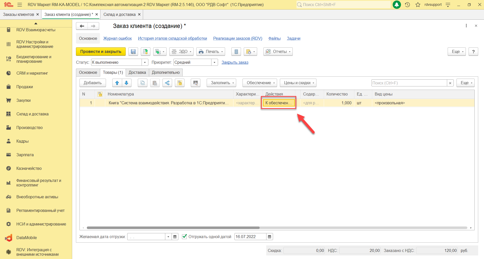Open the Печать dropdown menu
The width and height of the screenshot is (484, 259).
pos(211,52)
